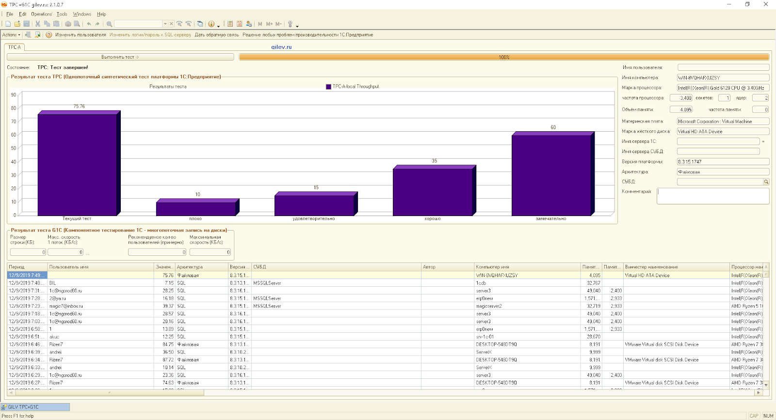
Task: Click 'Решение любых проблем производительности' link
Action: pyautogui.click(x=308, y=35)
